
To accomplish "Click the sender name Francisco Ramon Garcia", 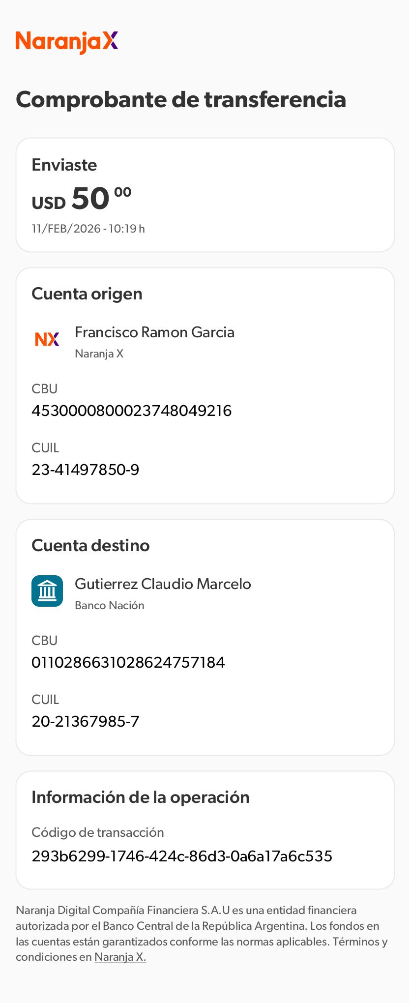I will (154, 332).
